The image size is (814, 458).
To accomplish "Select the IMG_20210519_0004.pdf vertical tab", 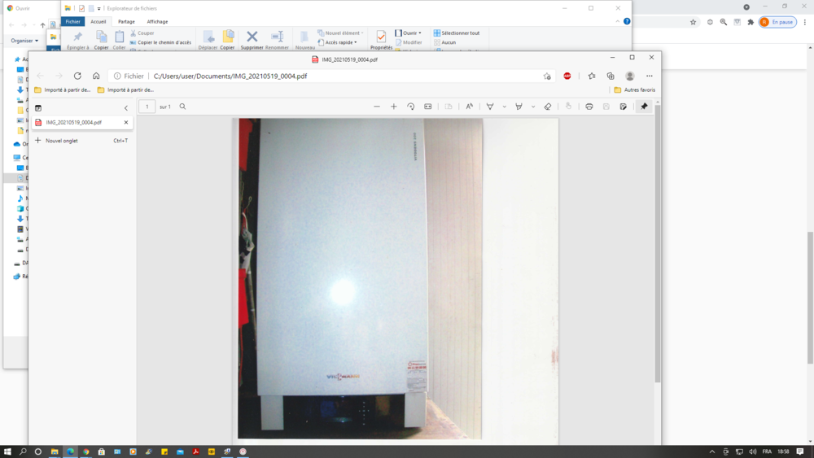I will click(x=74, y=122).
